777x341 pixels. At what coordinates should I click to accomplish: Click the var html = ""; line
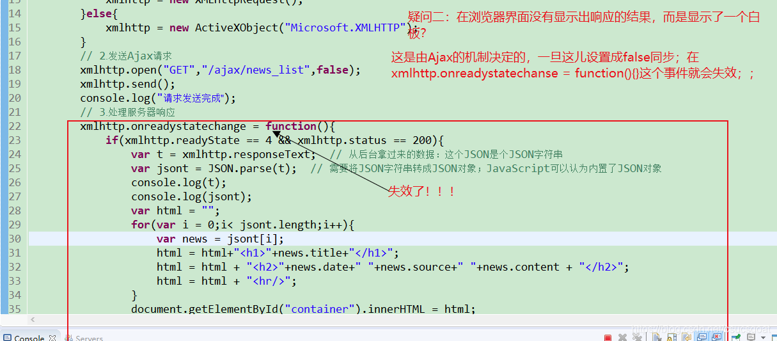(x=175, y=210)
